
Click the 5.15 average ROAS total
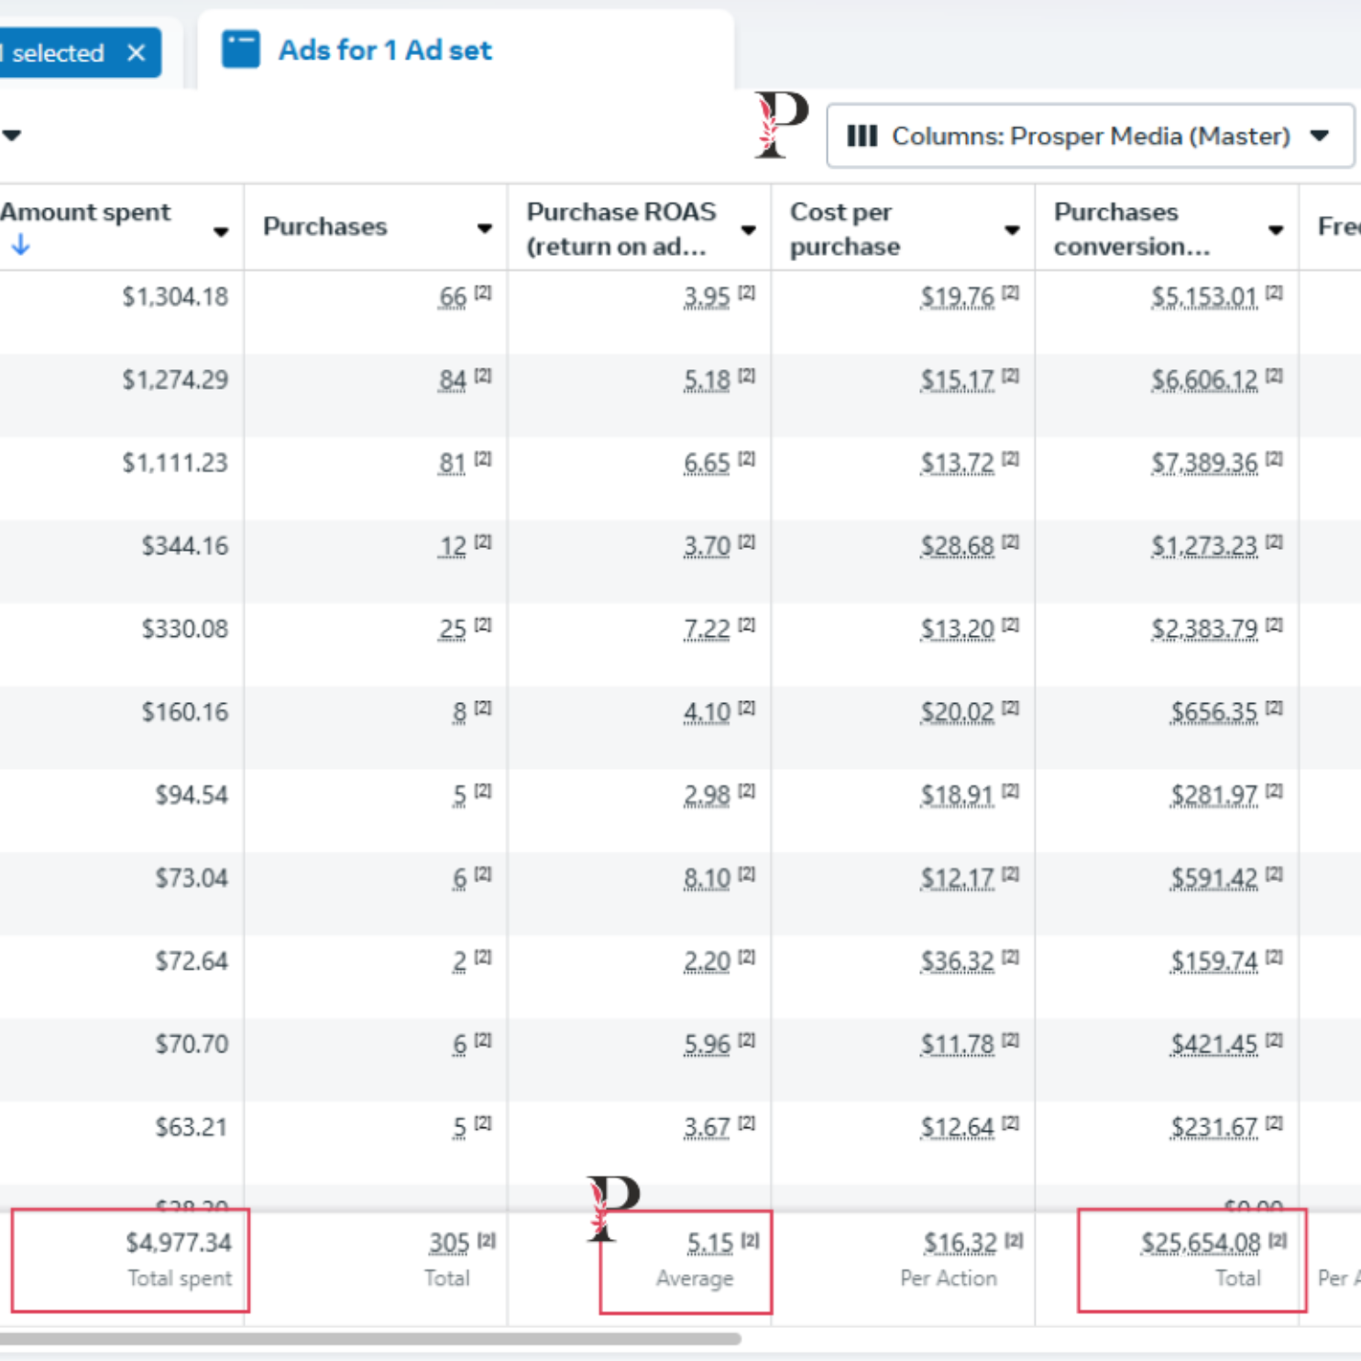tap(710, 1244)
